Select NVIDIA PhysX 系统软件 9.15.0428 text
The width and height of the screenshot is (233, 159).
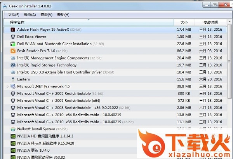pyautogui.click(x=45, y=143)
